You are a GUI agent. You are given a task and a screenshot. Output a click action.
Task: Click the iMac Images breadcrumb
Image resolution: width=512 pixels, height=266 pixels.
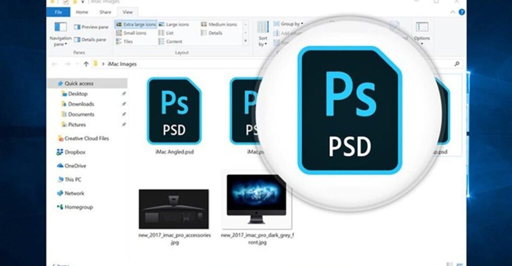click(122, 64)
